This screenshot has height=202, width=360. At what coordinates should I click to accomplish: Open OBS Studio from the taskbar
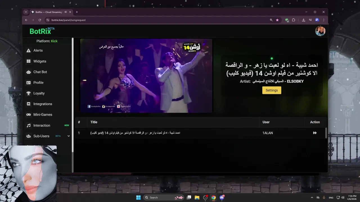pyautogui.click(x=205, y=198)
